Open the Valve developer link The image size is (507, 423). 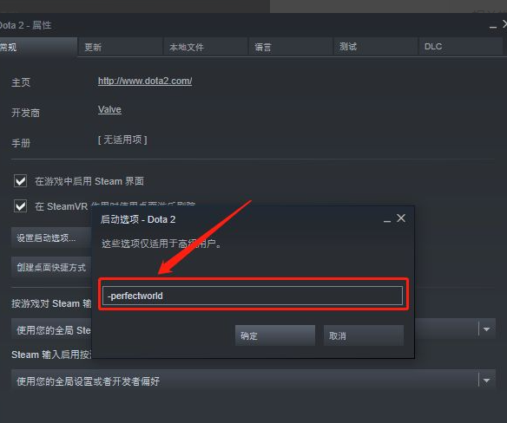pyautogui.click(x=109, y=109)
